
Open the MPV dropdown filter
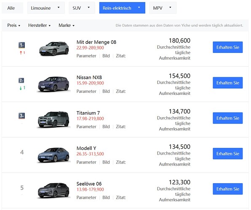tap(163, 8)
